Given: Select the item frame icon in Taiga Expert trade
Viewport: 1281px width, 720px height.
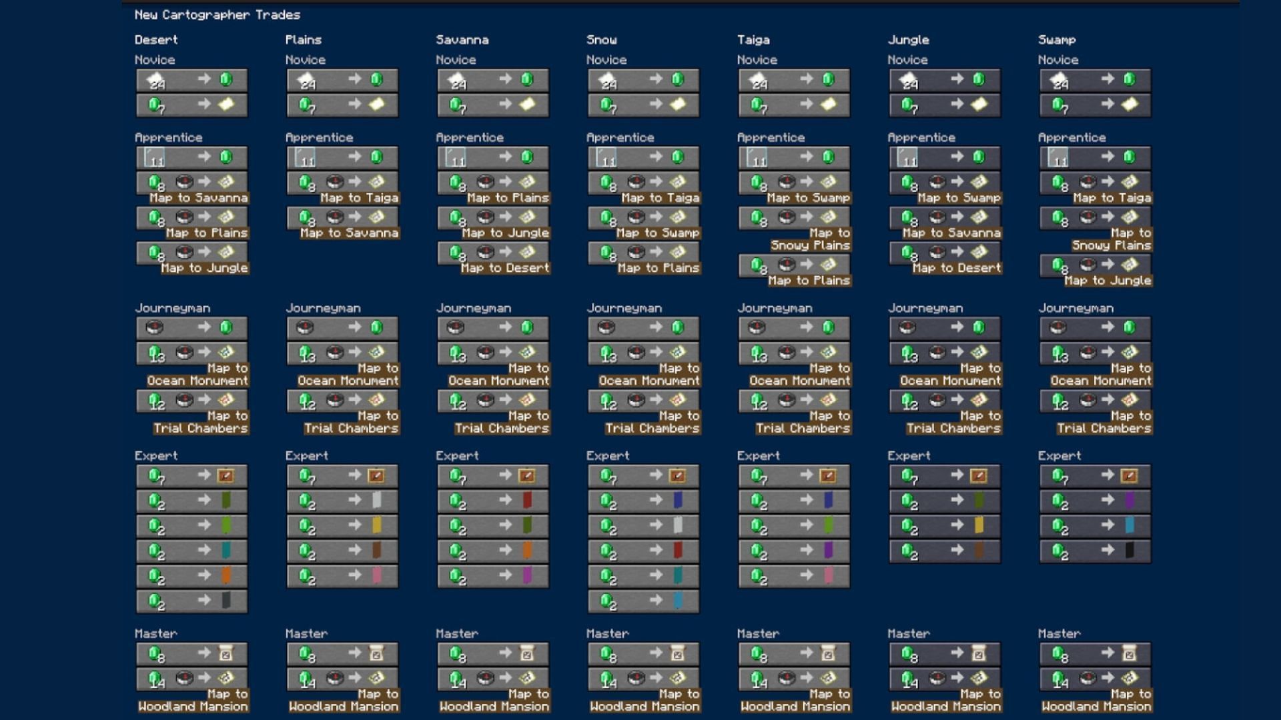Looking at the screenshot, I should click(828, 475).
